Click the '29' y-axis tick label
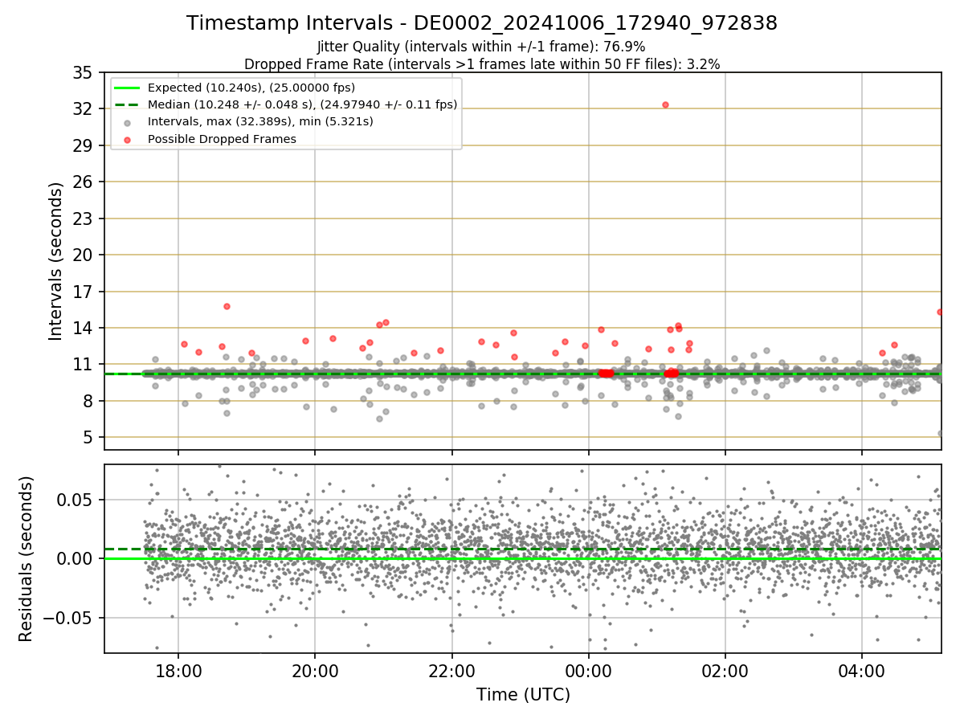 point(83,145)
